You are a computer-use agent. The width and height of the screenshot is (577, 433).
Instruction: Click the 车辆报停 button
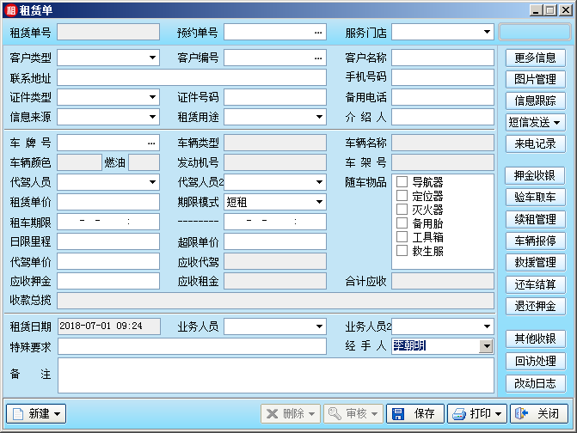point(535,241)
